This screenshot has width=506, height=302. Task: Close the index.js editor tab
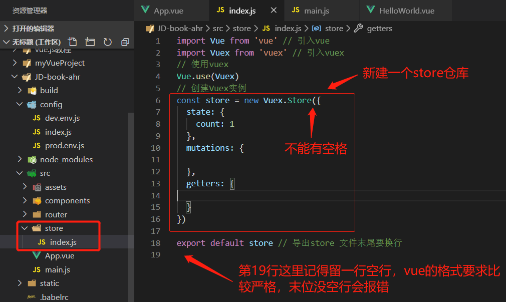coord(274,9)
